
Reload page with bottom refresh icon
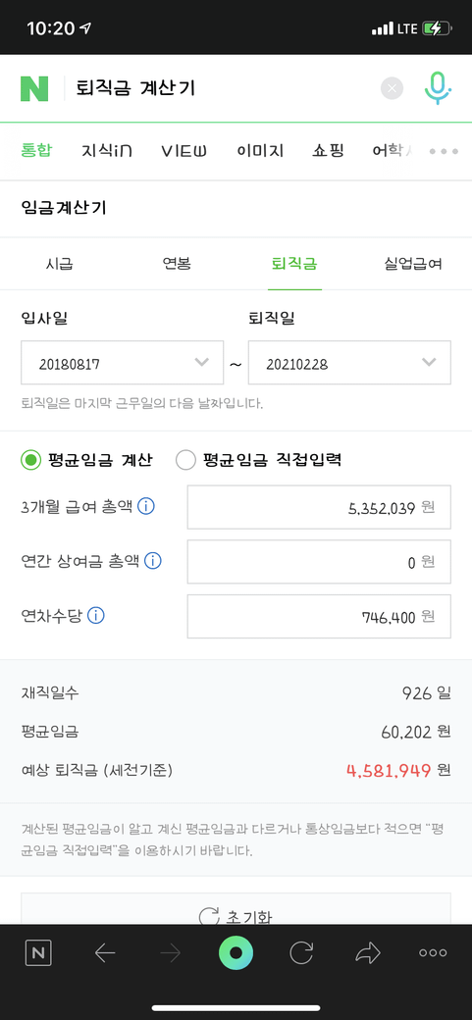[301, 953]
